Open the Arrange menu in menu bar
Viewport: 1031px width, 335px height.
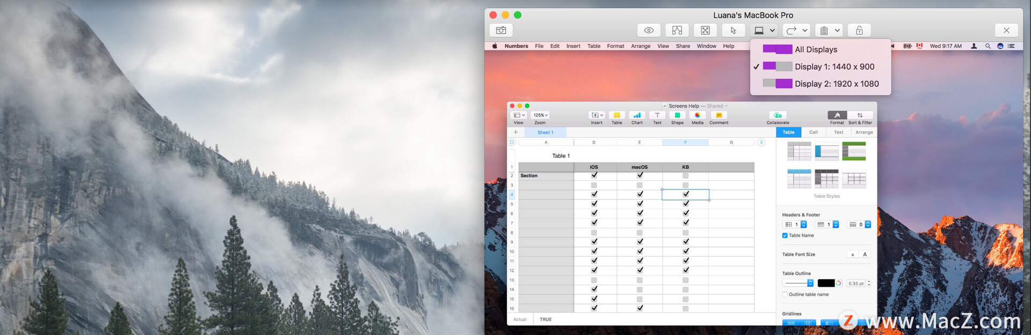[x=641, y=46]
